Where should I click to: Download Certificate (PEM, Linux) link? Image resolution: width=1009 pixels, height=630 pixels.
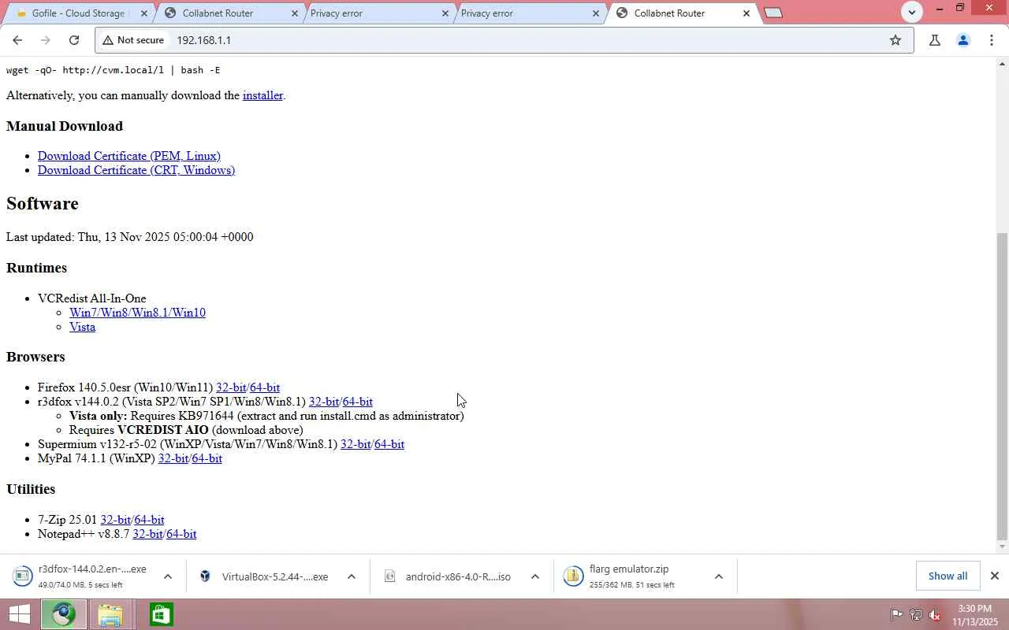click(129, 156)
